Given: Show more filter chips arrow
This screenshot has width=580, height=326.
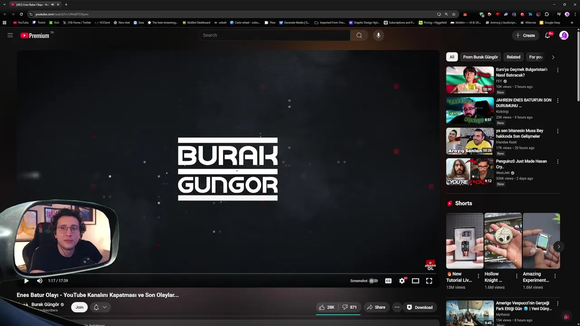Looking at the screenshot, I should pyautogui.click(x=553, y=57).
